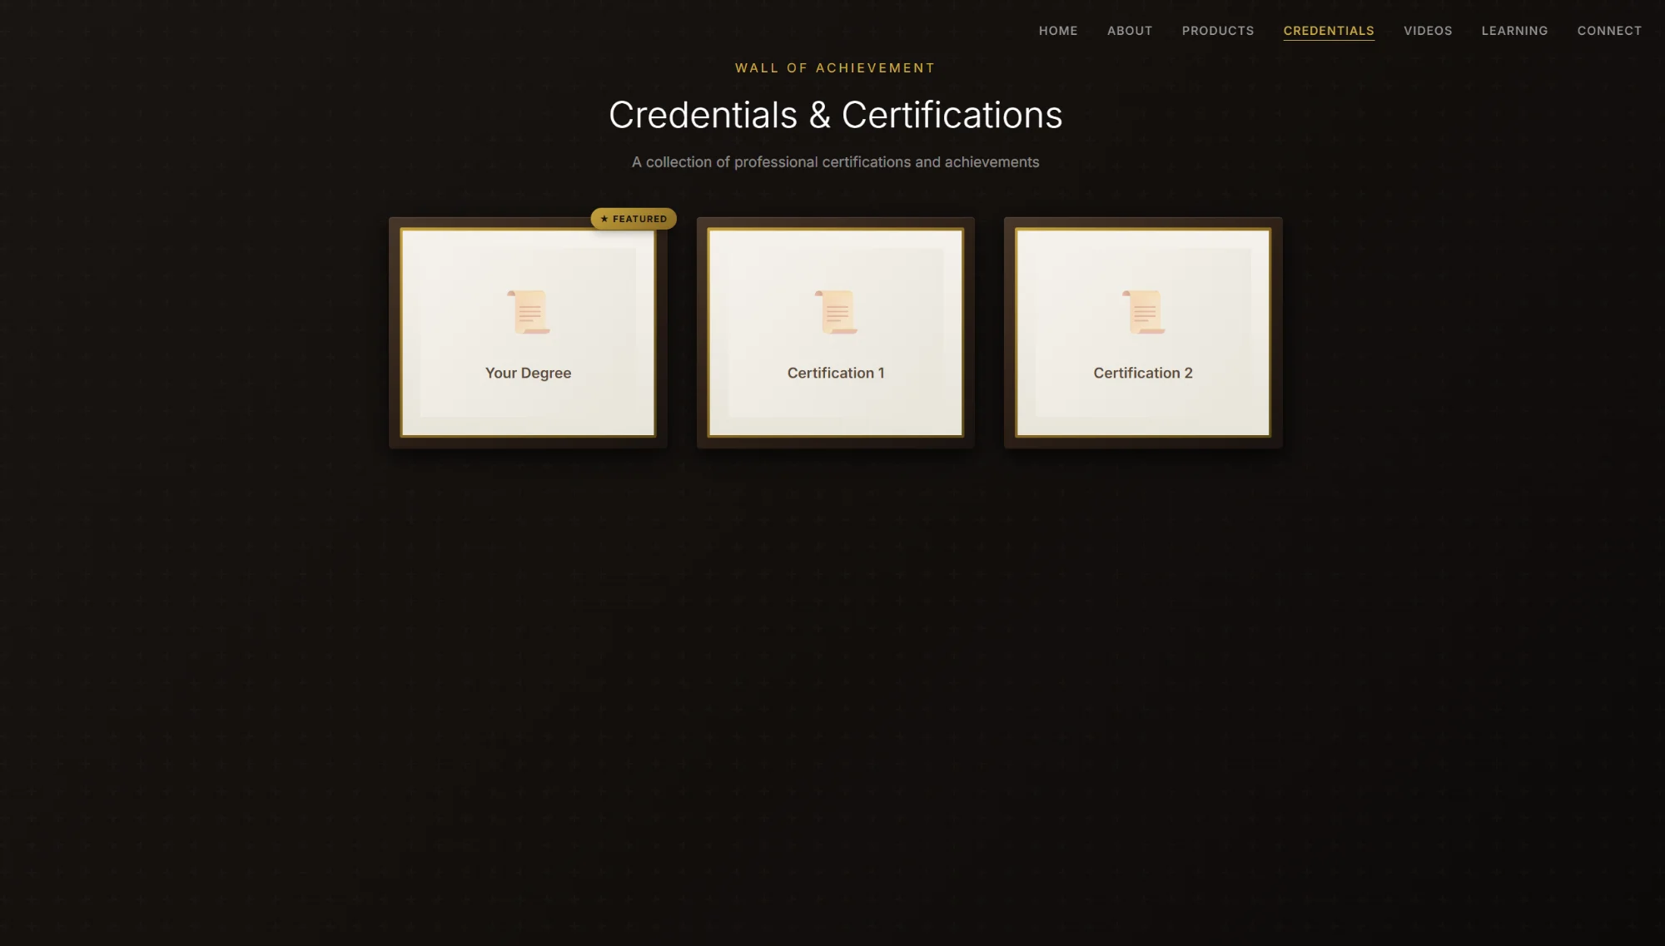Click the scroll icon on Certification 1

(835, 311)
